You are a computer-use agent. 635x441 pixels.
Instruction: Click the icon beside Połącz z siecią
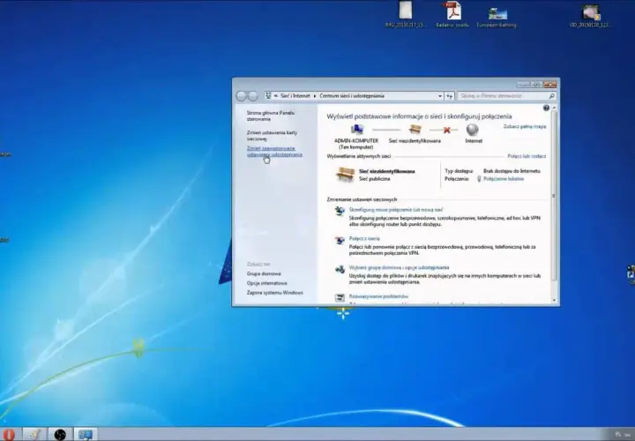[x=340, y=240]
